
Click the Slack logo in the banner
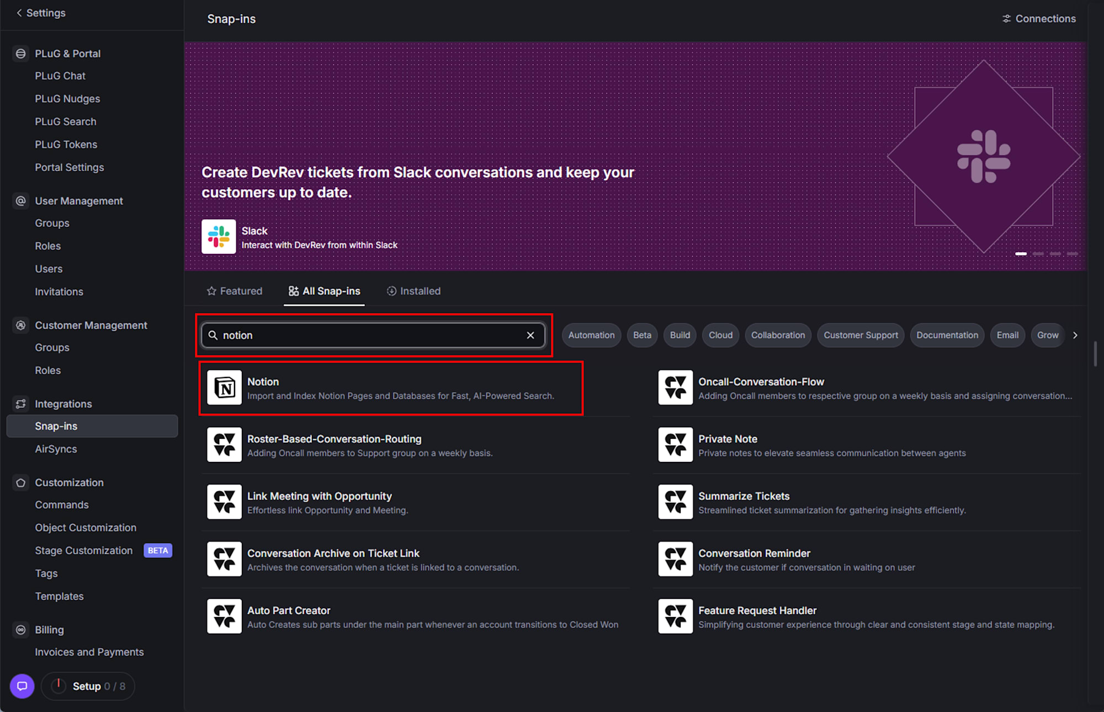coord(219,237)
